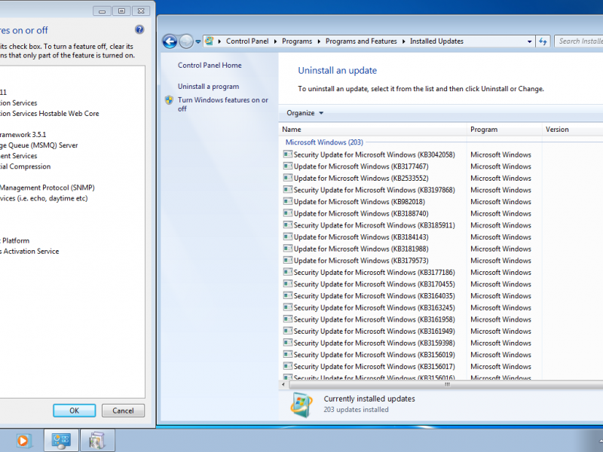This screenshot has width=603, height=452.
Task: Expand arrow after Programs breadcrumb
Action: (319, 41)
